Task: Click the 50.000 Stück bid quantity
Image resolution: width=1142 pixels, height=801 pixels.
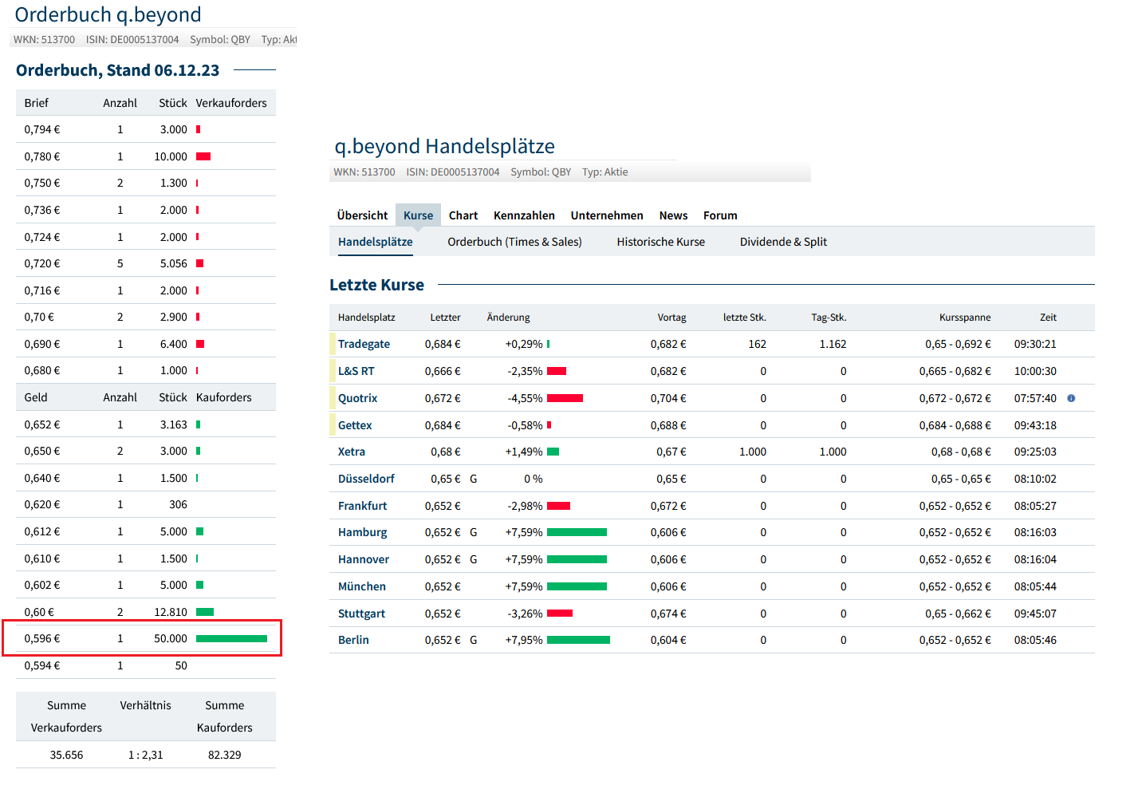Action: click(171, 638)
